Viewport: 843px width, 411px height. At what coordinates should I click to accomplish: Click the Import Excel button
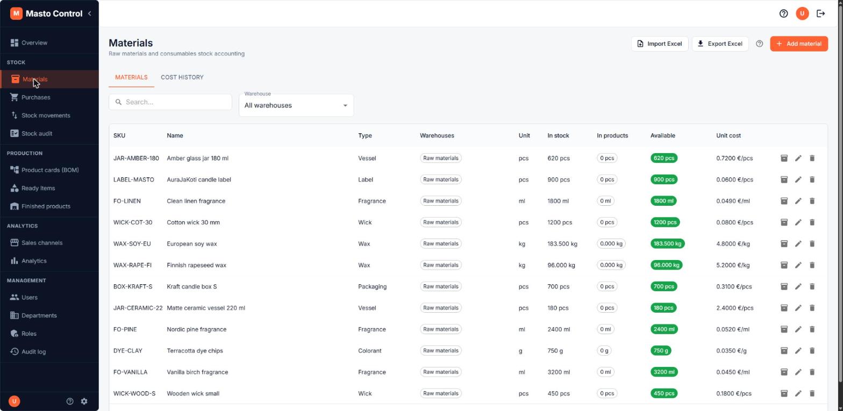(x=660, y=44)
